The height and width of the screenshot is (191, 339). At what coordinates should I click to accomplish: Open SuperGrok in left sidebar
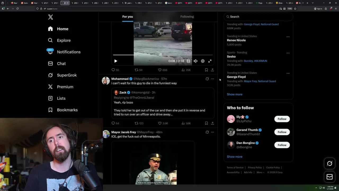point(63,75)
